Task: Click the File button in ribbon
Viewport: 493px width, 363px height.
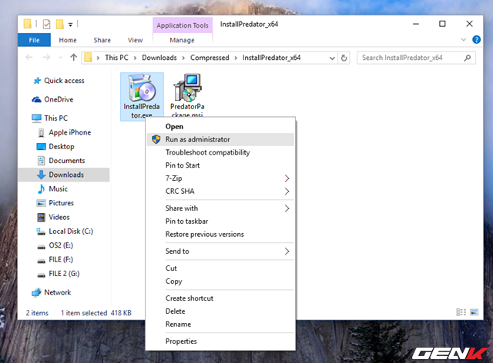Action: tap(34, 40)
